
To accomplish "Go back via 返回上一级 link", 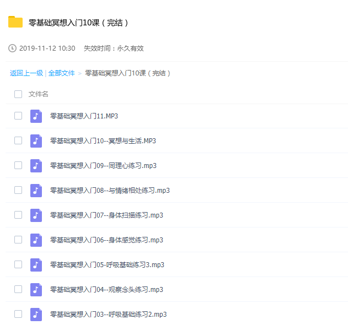I will click(26, 73).
